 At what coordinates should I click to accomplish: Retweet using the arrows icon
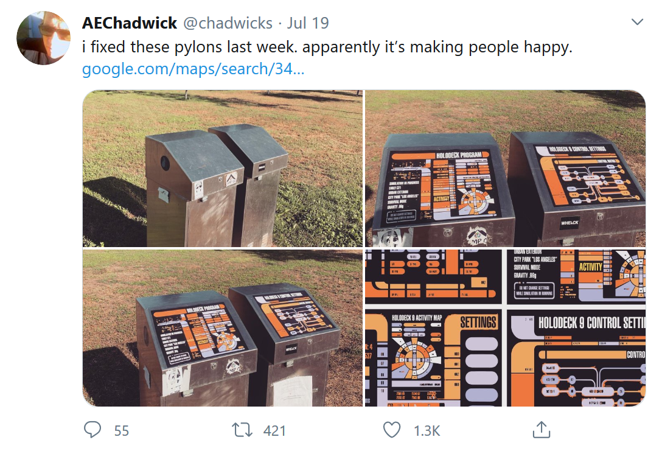pyautogui.click(x=242, y=430)
